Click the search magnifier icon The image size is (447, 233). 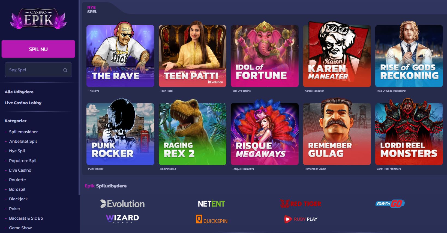[65, 70]
